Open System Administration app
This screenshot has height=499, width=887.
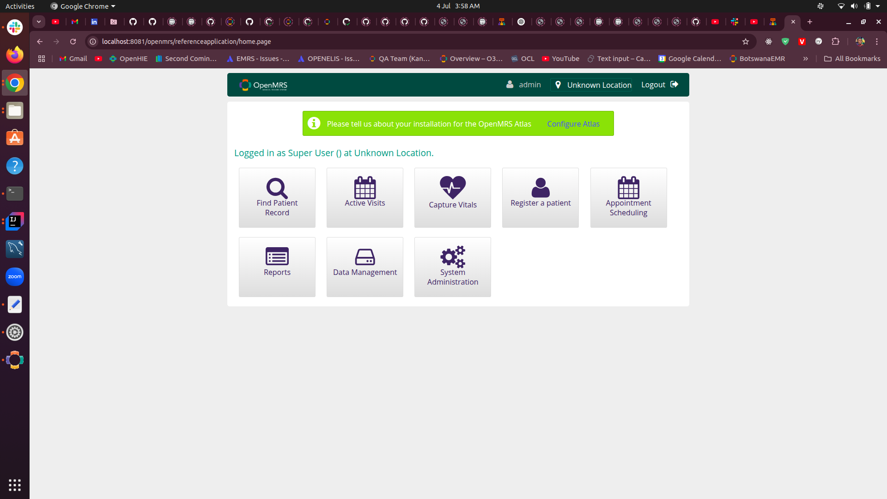(452, 267)
